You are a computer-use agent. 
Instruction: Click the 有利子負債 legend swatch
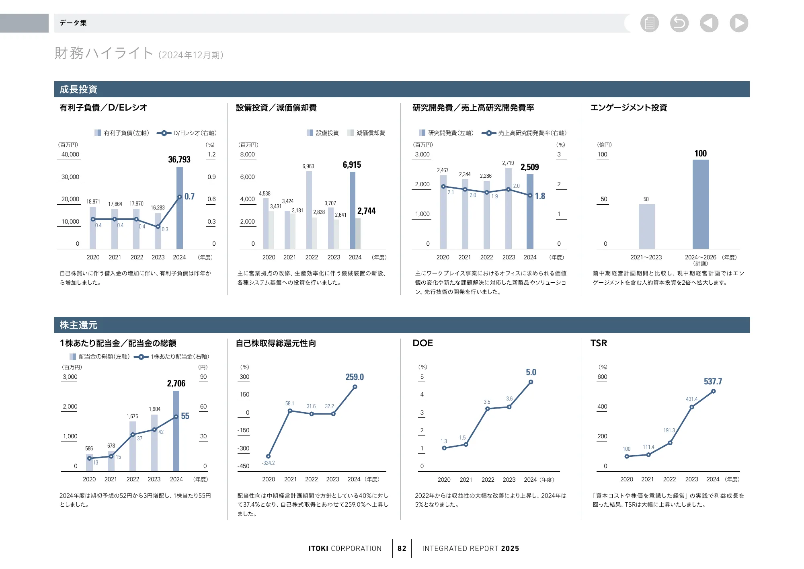pyautogui.click(x=98, y=133)
